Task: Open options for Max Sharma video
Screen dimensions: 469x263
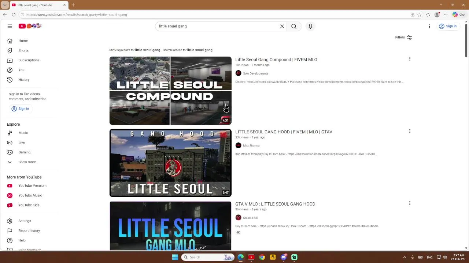Action: tap(410, 131)
